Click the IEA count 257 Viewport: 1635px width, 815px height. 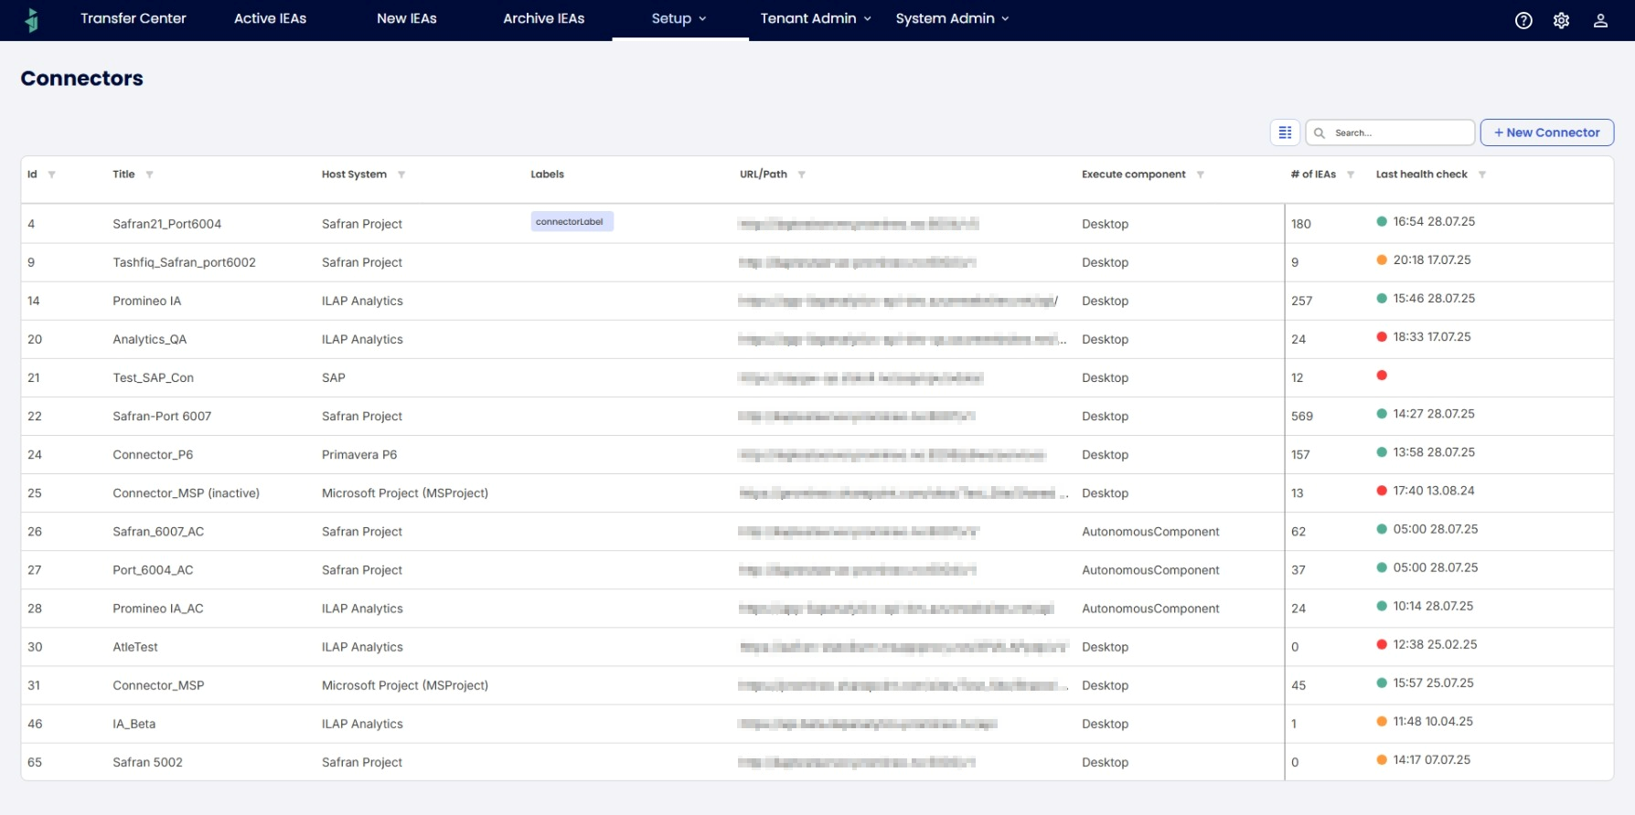[1302, 301]
